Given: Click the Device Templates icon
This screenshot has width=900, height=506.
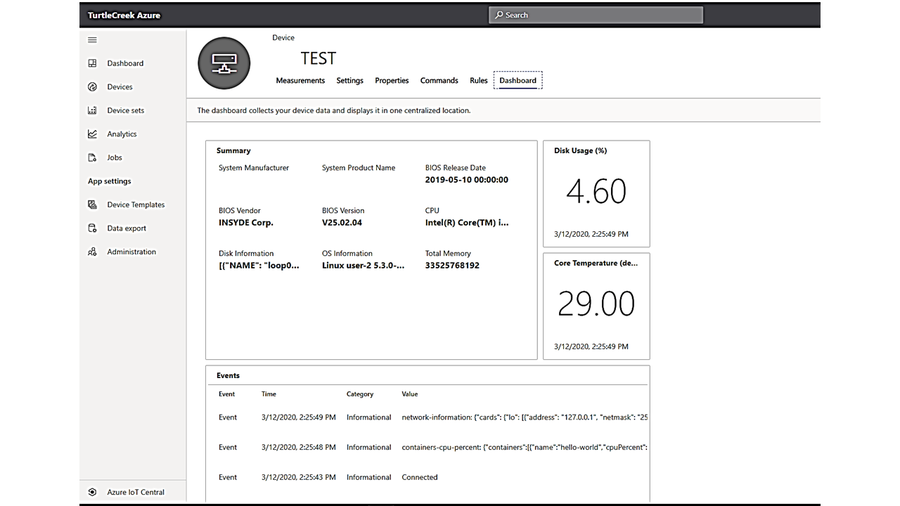Looking at the screenshot, I should click(92, 205).
